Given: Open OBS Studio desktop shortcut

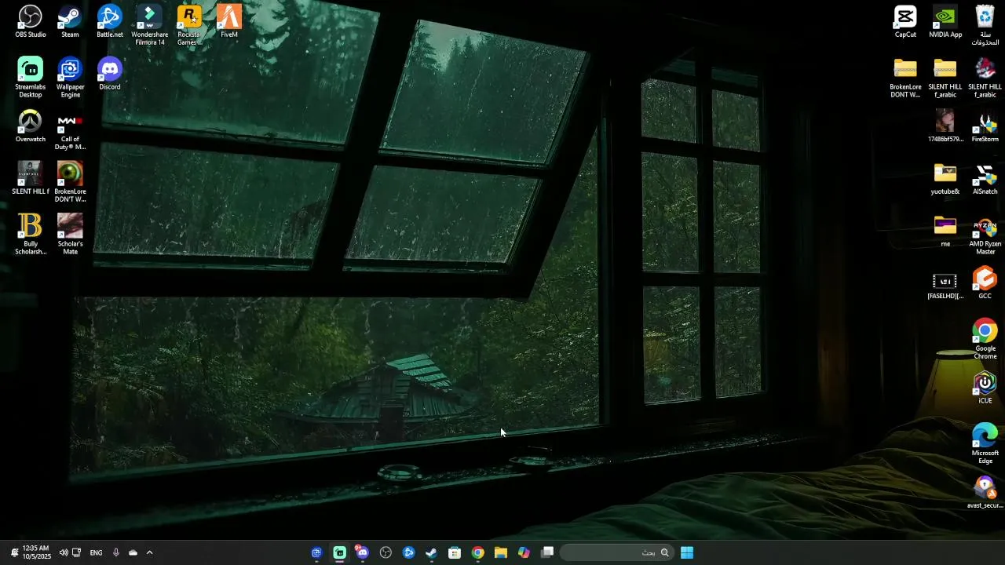Looking at the screenshot, I should pyautogui.click(x=30, y=21).
